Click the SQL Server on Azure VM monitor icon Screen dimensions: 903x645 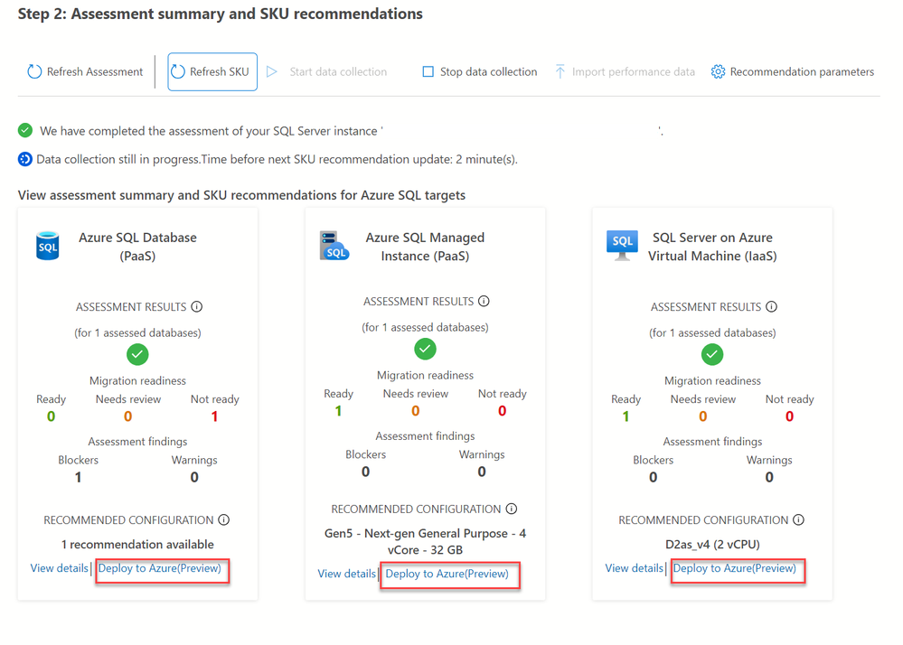click(x=622, y=246)
